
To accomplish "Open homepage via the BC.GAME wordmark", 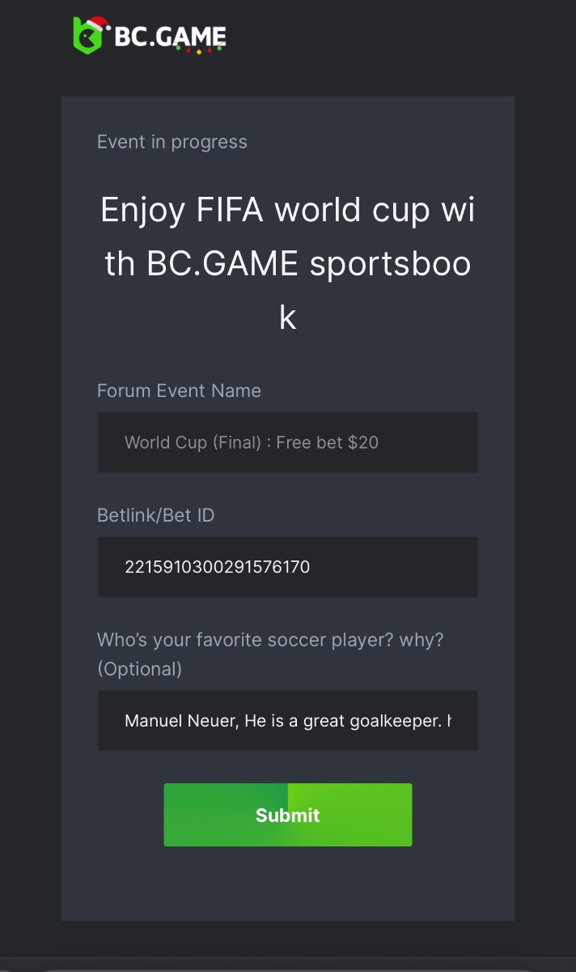I will coord(169,36).
